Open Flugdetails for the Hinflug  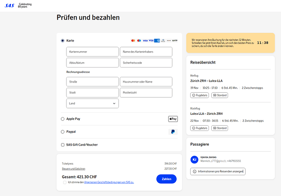click(x=200, y=95)
